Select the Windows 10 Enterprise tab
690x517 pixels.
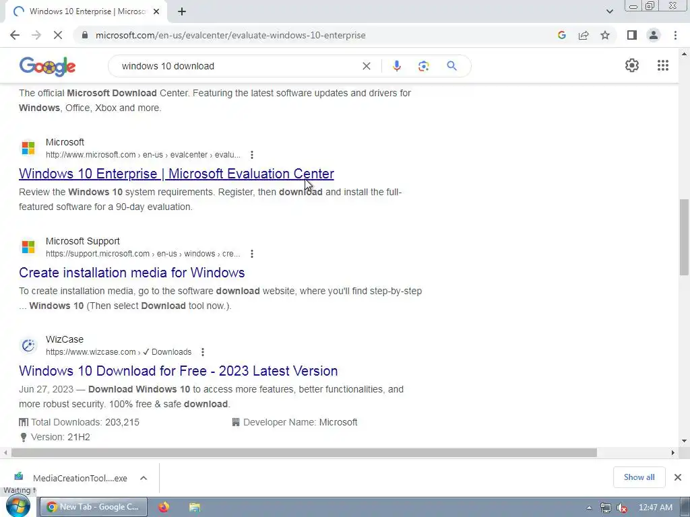coord(87,11)
